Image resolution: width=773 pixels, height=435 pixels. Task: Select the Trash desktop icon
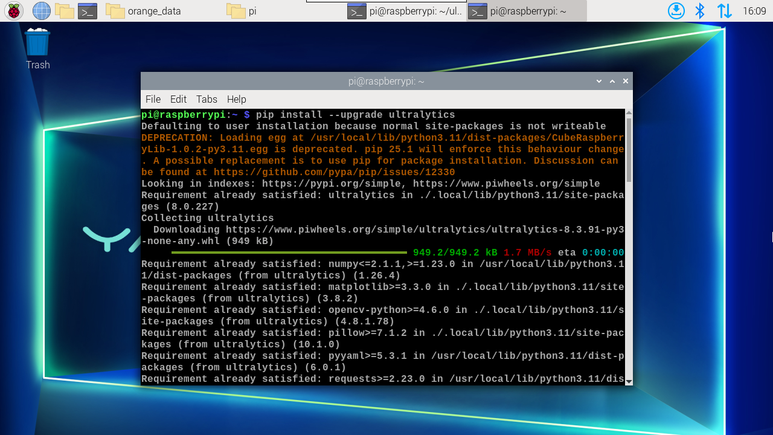(x=37, y=49)
